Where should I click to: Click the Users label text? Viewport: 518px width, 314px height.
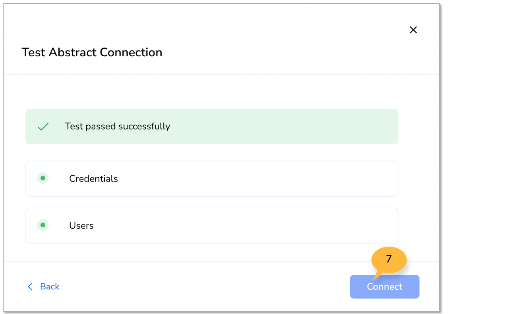pyautogui.click(x=81, y=226)
